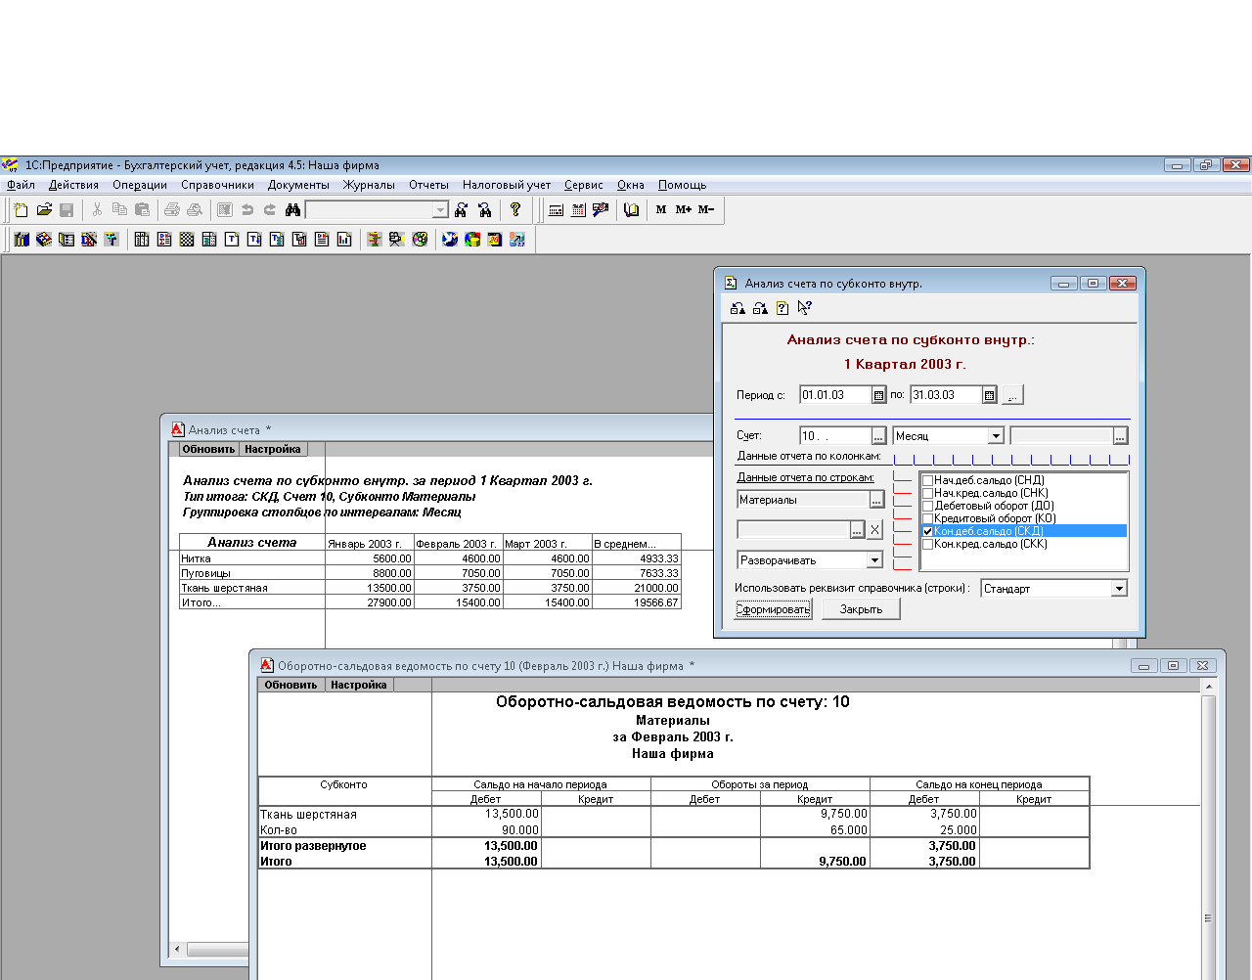Click the Закрыть button in dialog
Screen dimensions: 1252x980
click(x=861, y=609)
